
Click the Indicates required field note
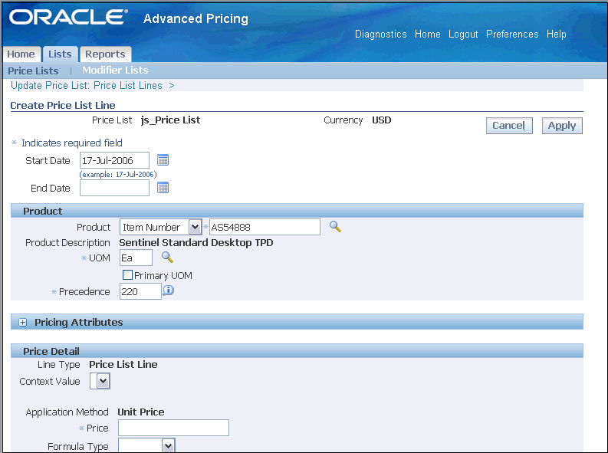coord(72,143)
